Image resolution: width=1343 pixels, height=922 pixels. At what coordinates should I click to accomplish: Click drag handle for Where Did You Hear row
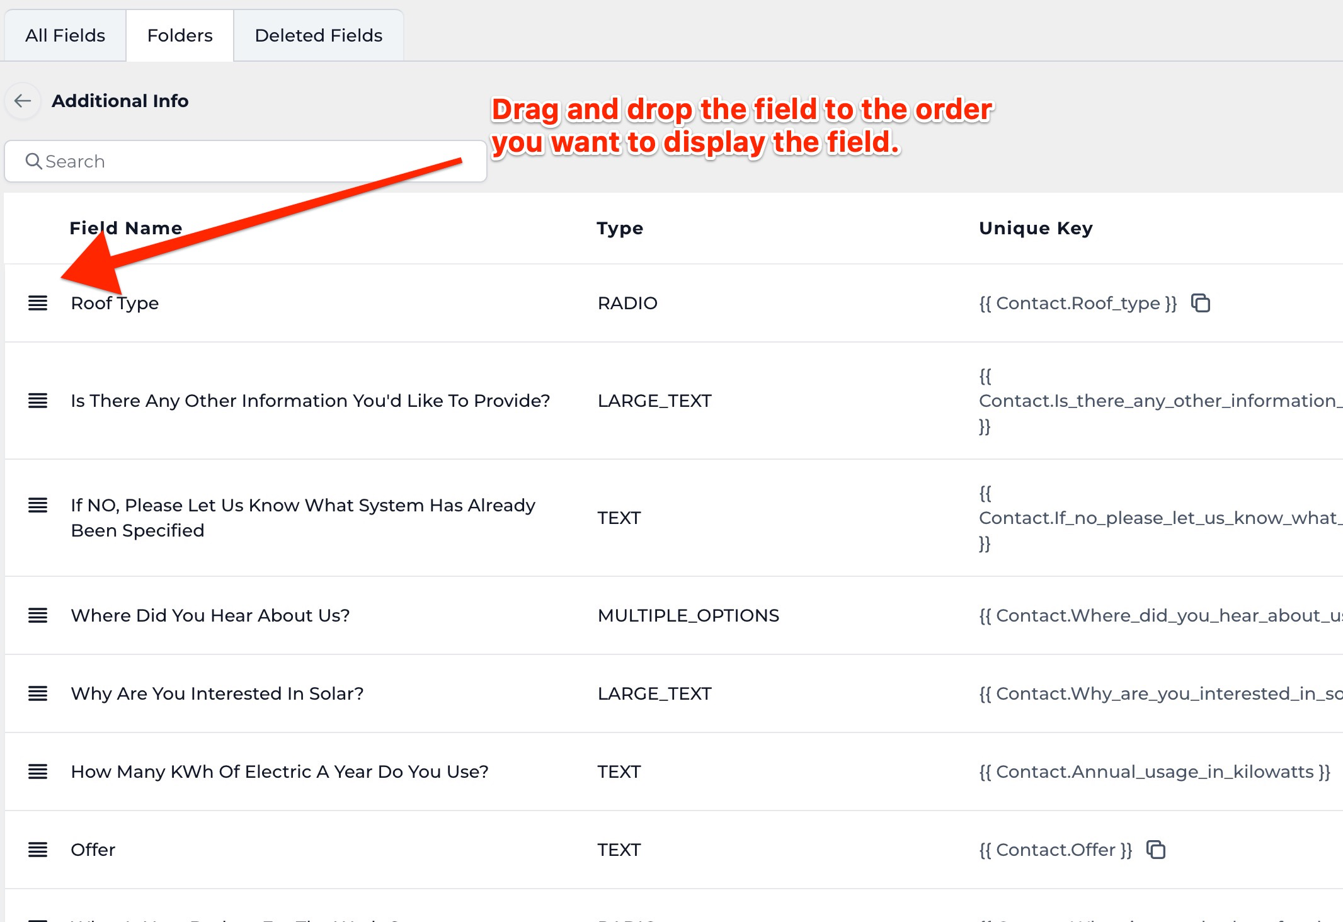(x=38, y=615)
